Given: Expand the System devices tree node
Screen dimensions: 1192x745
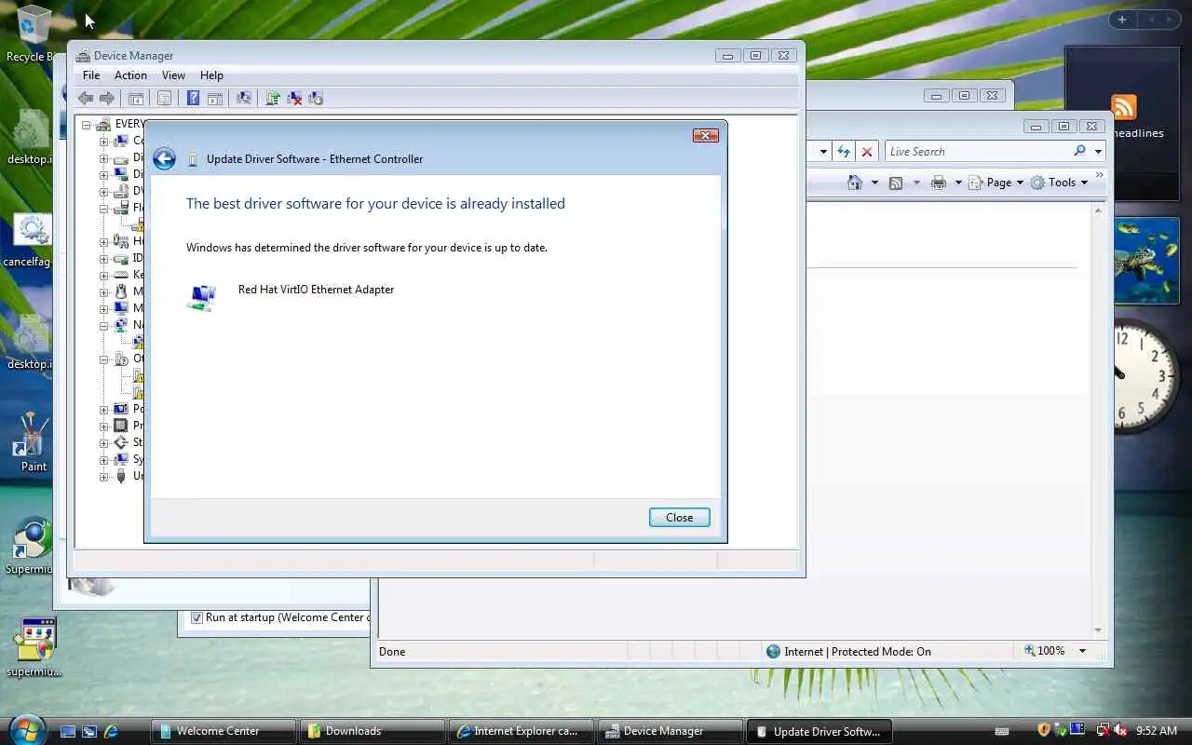Looking at the screenshot, I should (104, 460).
